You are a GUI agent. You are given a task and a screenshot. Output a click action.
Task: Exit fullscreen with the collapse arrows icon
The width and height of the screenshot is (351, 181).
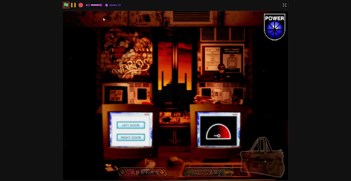[285, 5]
